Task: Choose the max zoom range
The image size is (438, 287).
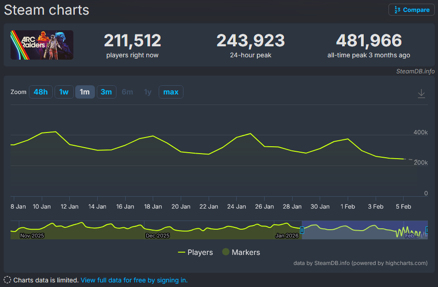Action: click(171, 92)
